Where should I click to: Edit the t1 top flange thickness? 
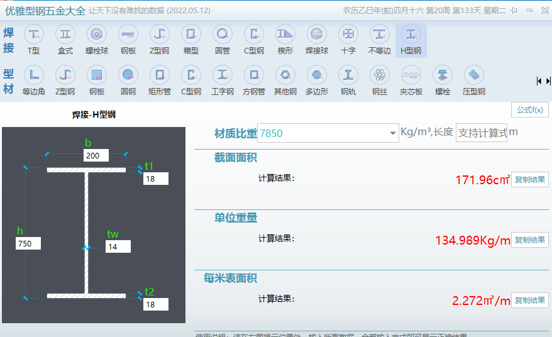(x=155, y=179)
